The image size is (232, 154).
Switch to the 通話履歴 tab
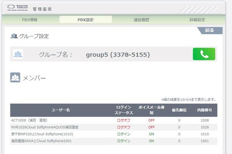click(x=141, y=20)
